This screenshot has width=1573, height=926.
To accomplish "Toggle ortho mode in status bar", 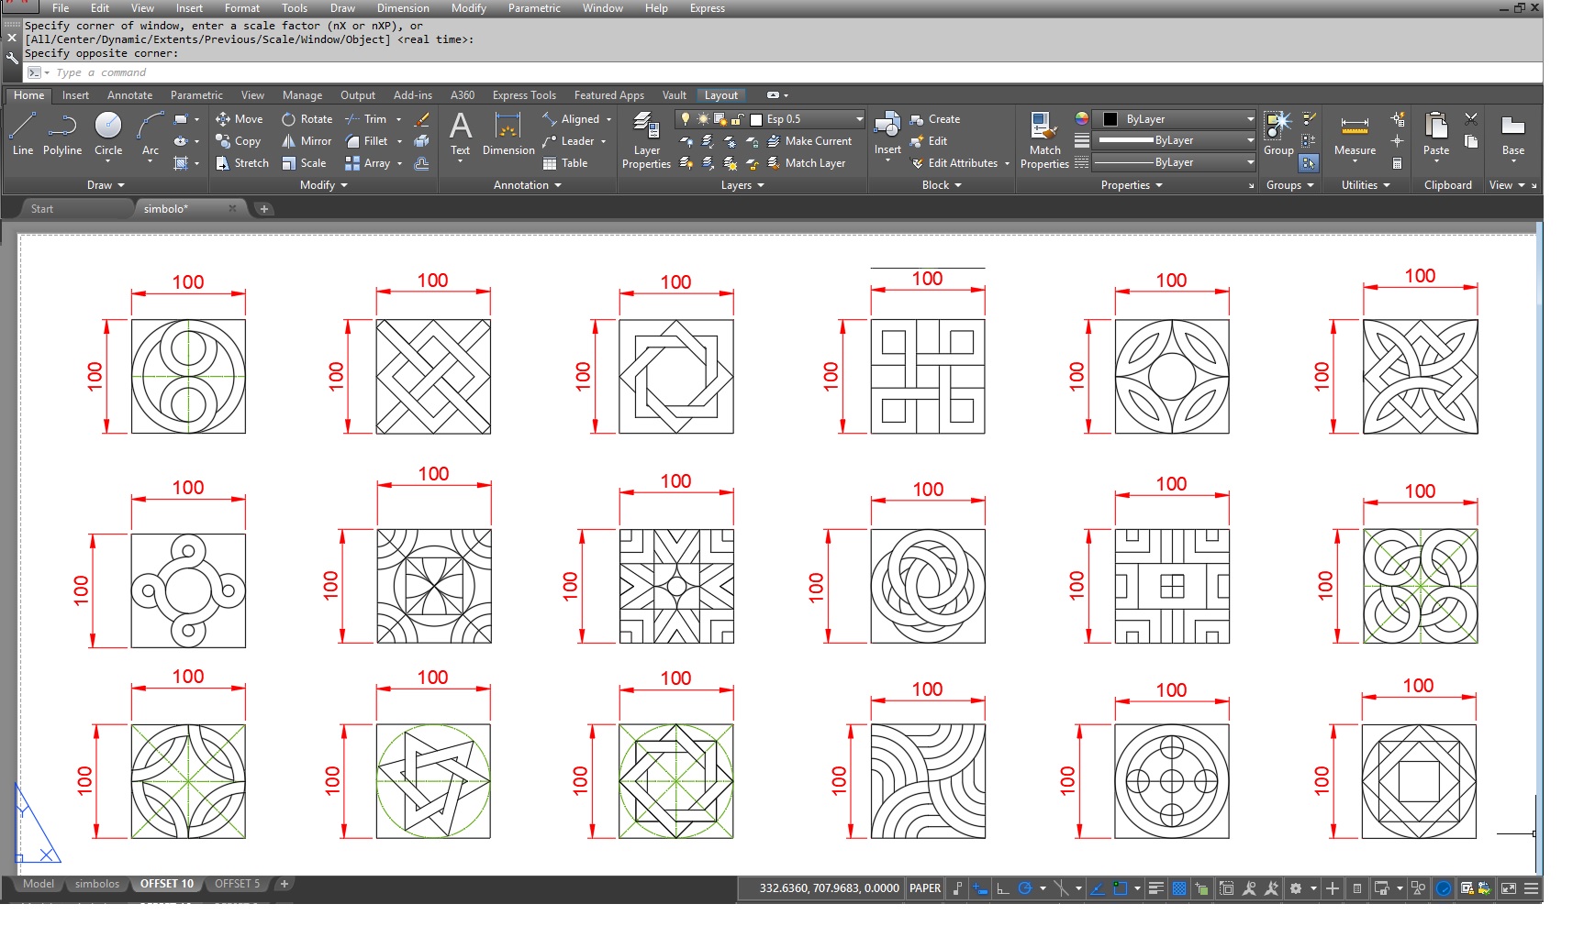I will 1002,888.
